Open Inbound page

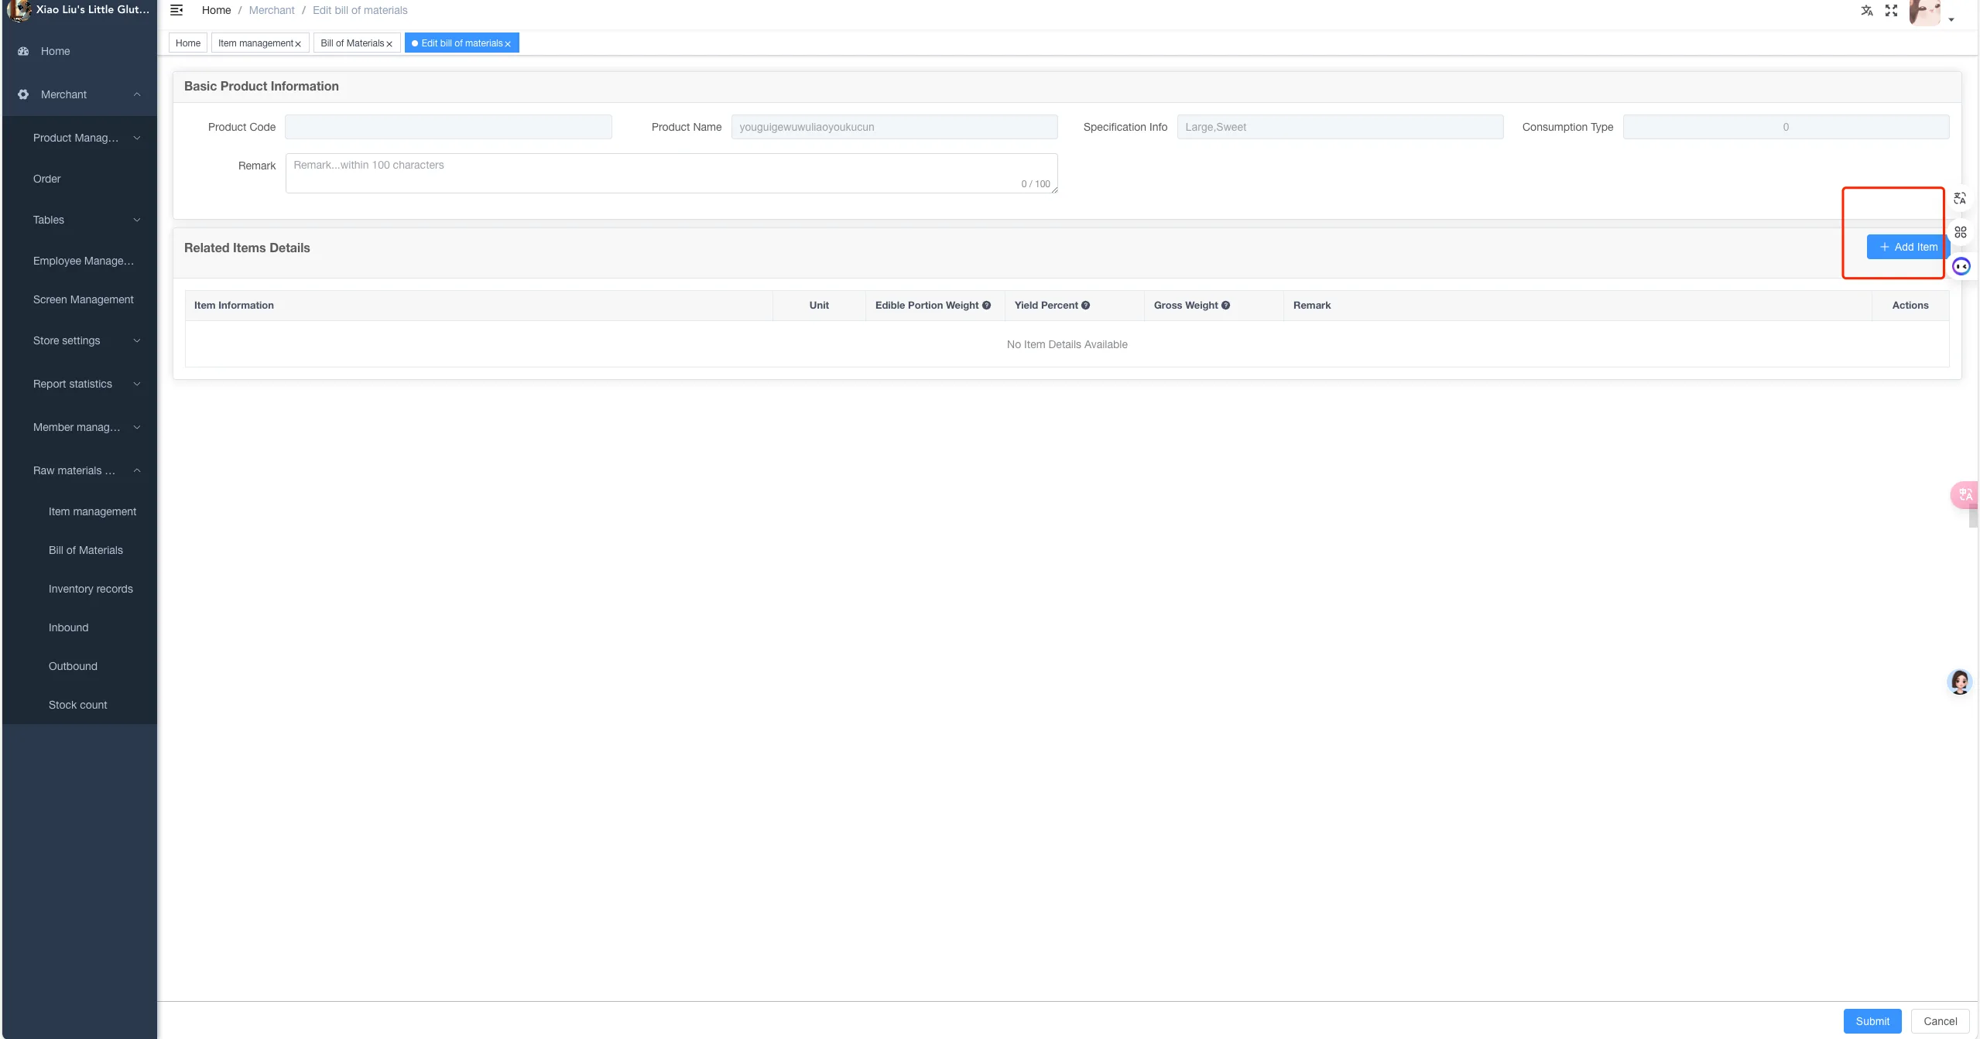point(69,627)
